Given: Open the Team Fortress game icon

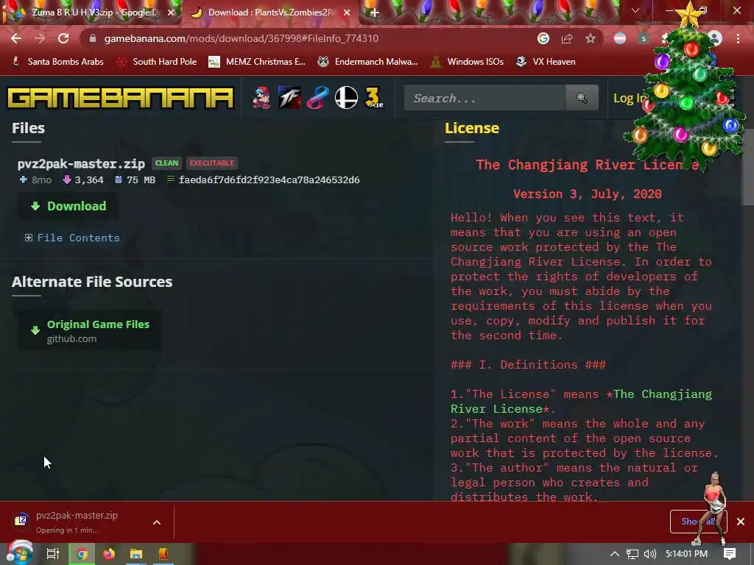Looking at the screenshot, I should coord(290,98).
